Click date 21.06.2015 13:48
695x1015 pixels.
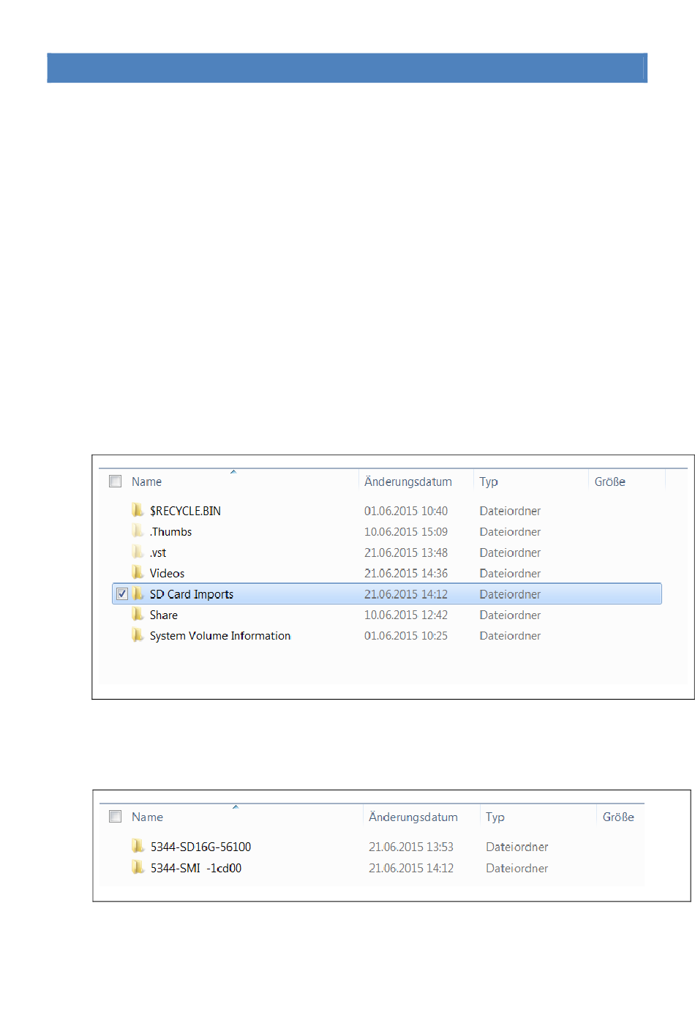point(406,553)
